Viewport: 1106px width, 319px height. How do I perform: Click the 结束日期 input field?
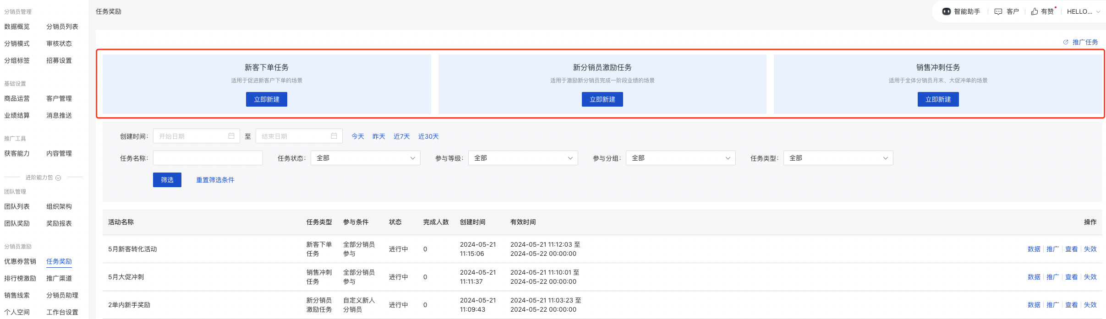pyautogui.click(x=299, y=136)
